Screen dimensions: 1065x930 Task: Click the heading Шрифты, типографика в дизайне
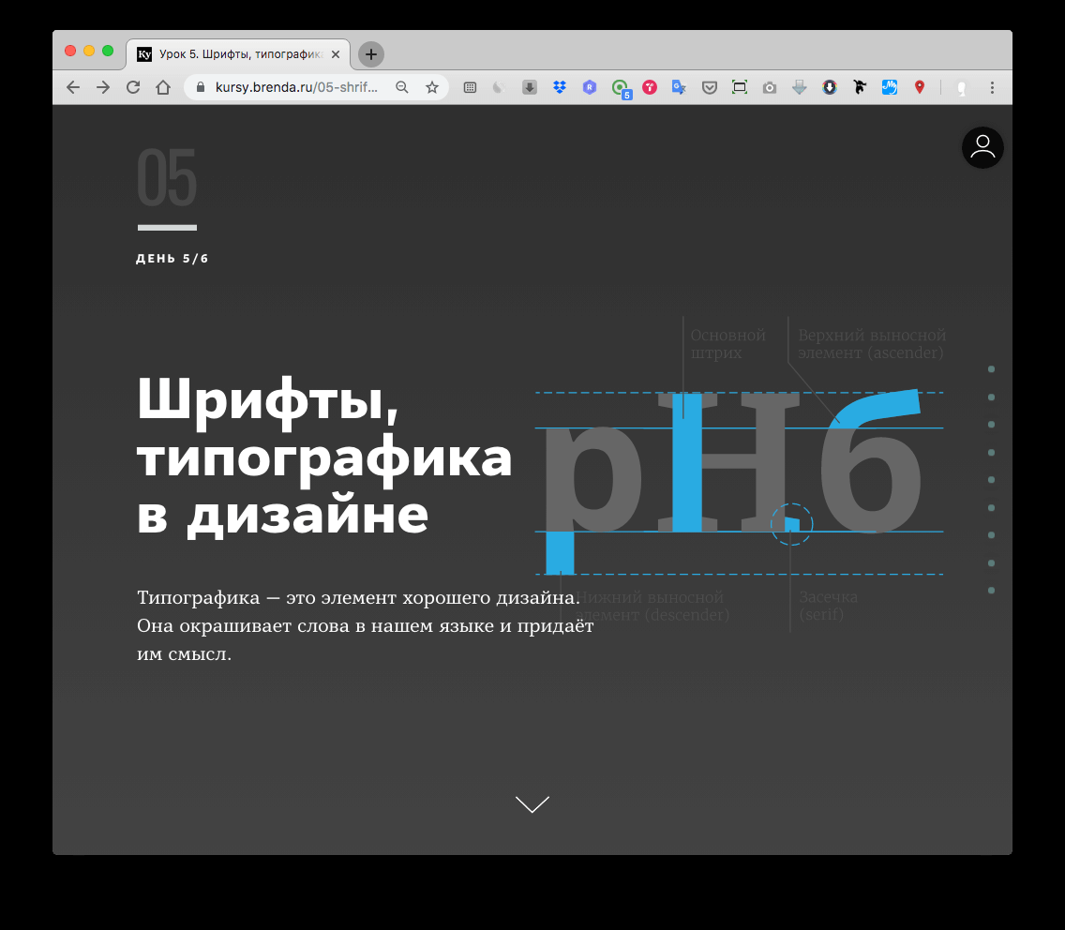pos(324,457)
